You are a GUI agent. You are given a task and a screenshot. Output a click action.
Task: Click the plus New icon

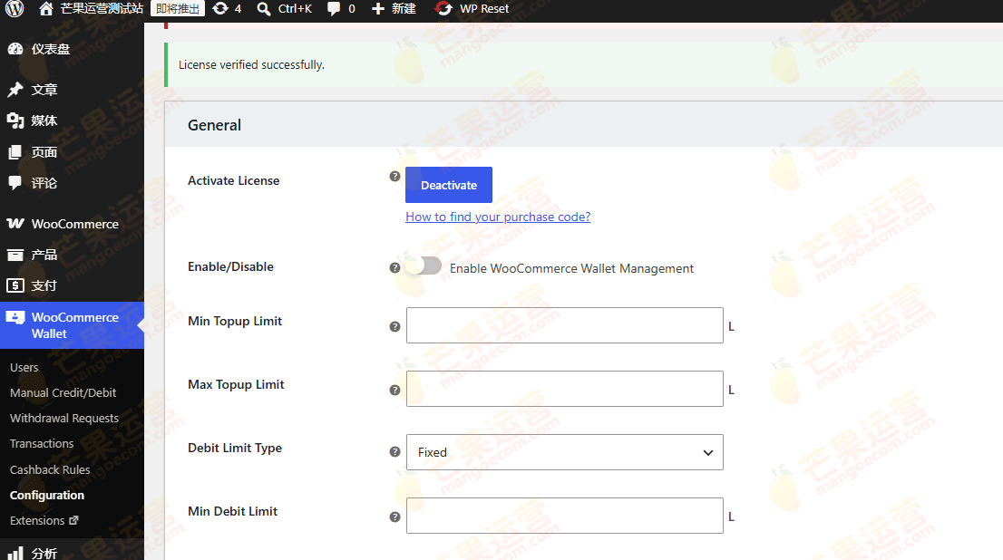point(378,8)
